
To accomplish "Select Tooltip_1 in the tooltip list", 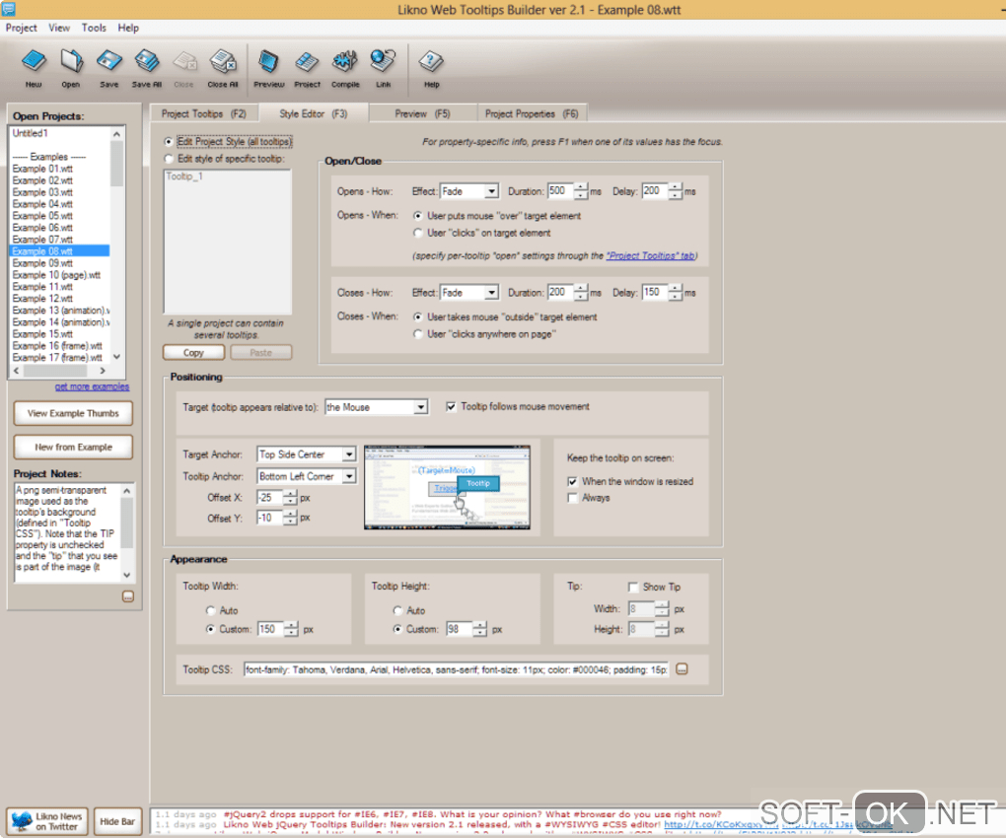I will click(184, 176).
